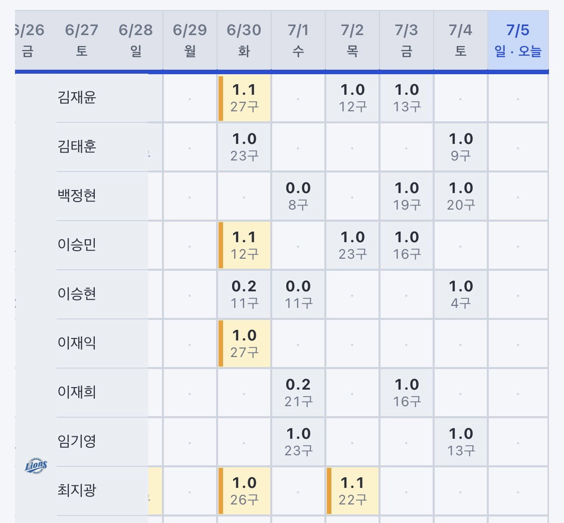This screenshot has width=564, height=523.
Task: Open the 7/1 Wednesday date header
Action: click(298, 40)
